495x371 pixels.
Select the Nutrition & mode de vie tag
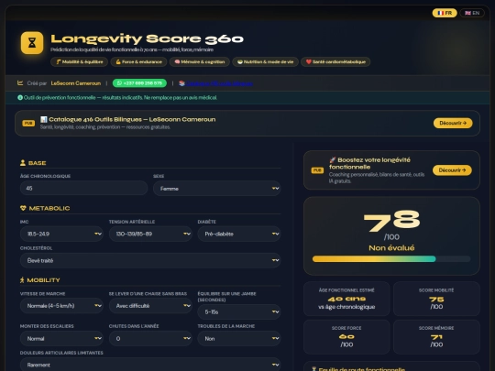coord(265,62)
